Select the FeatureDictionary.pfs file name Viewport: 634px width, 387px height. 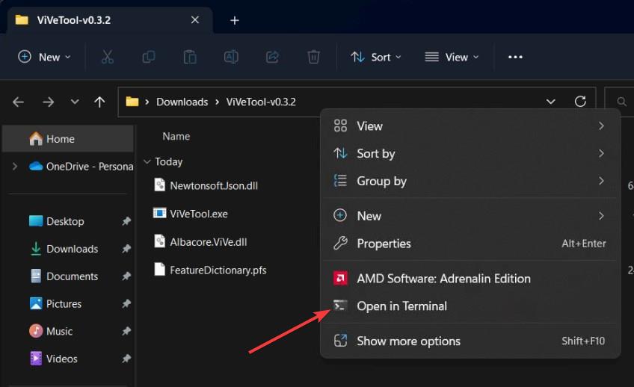click(218, 270)
